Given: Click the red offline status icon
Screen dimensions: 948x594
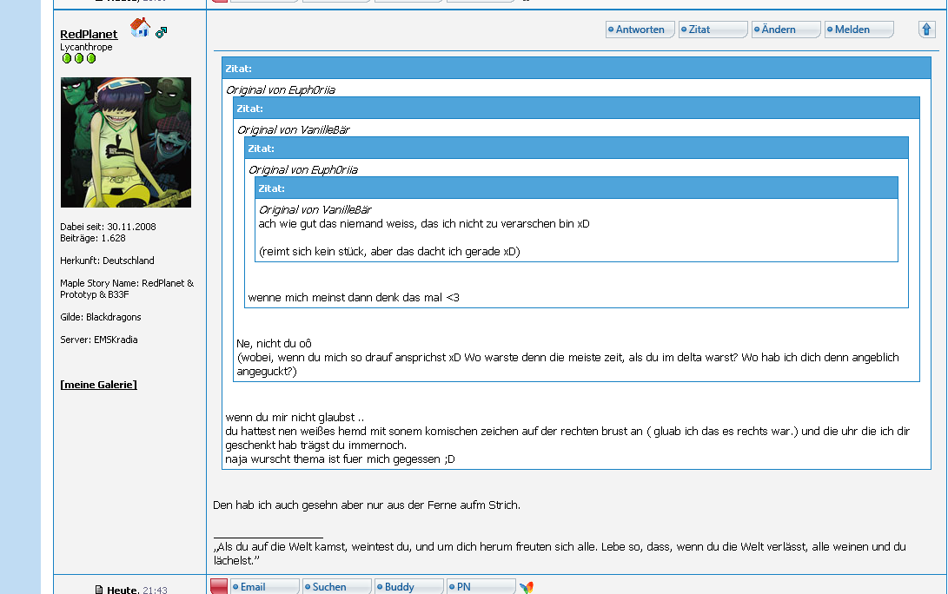Looking at the screenshot, I should pos(219,587).
